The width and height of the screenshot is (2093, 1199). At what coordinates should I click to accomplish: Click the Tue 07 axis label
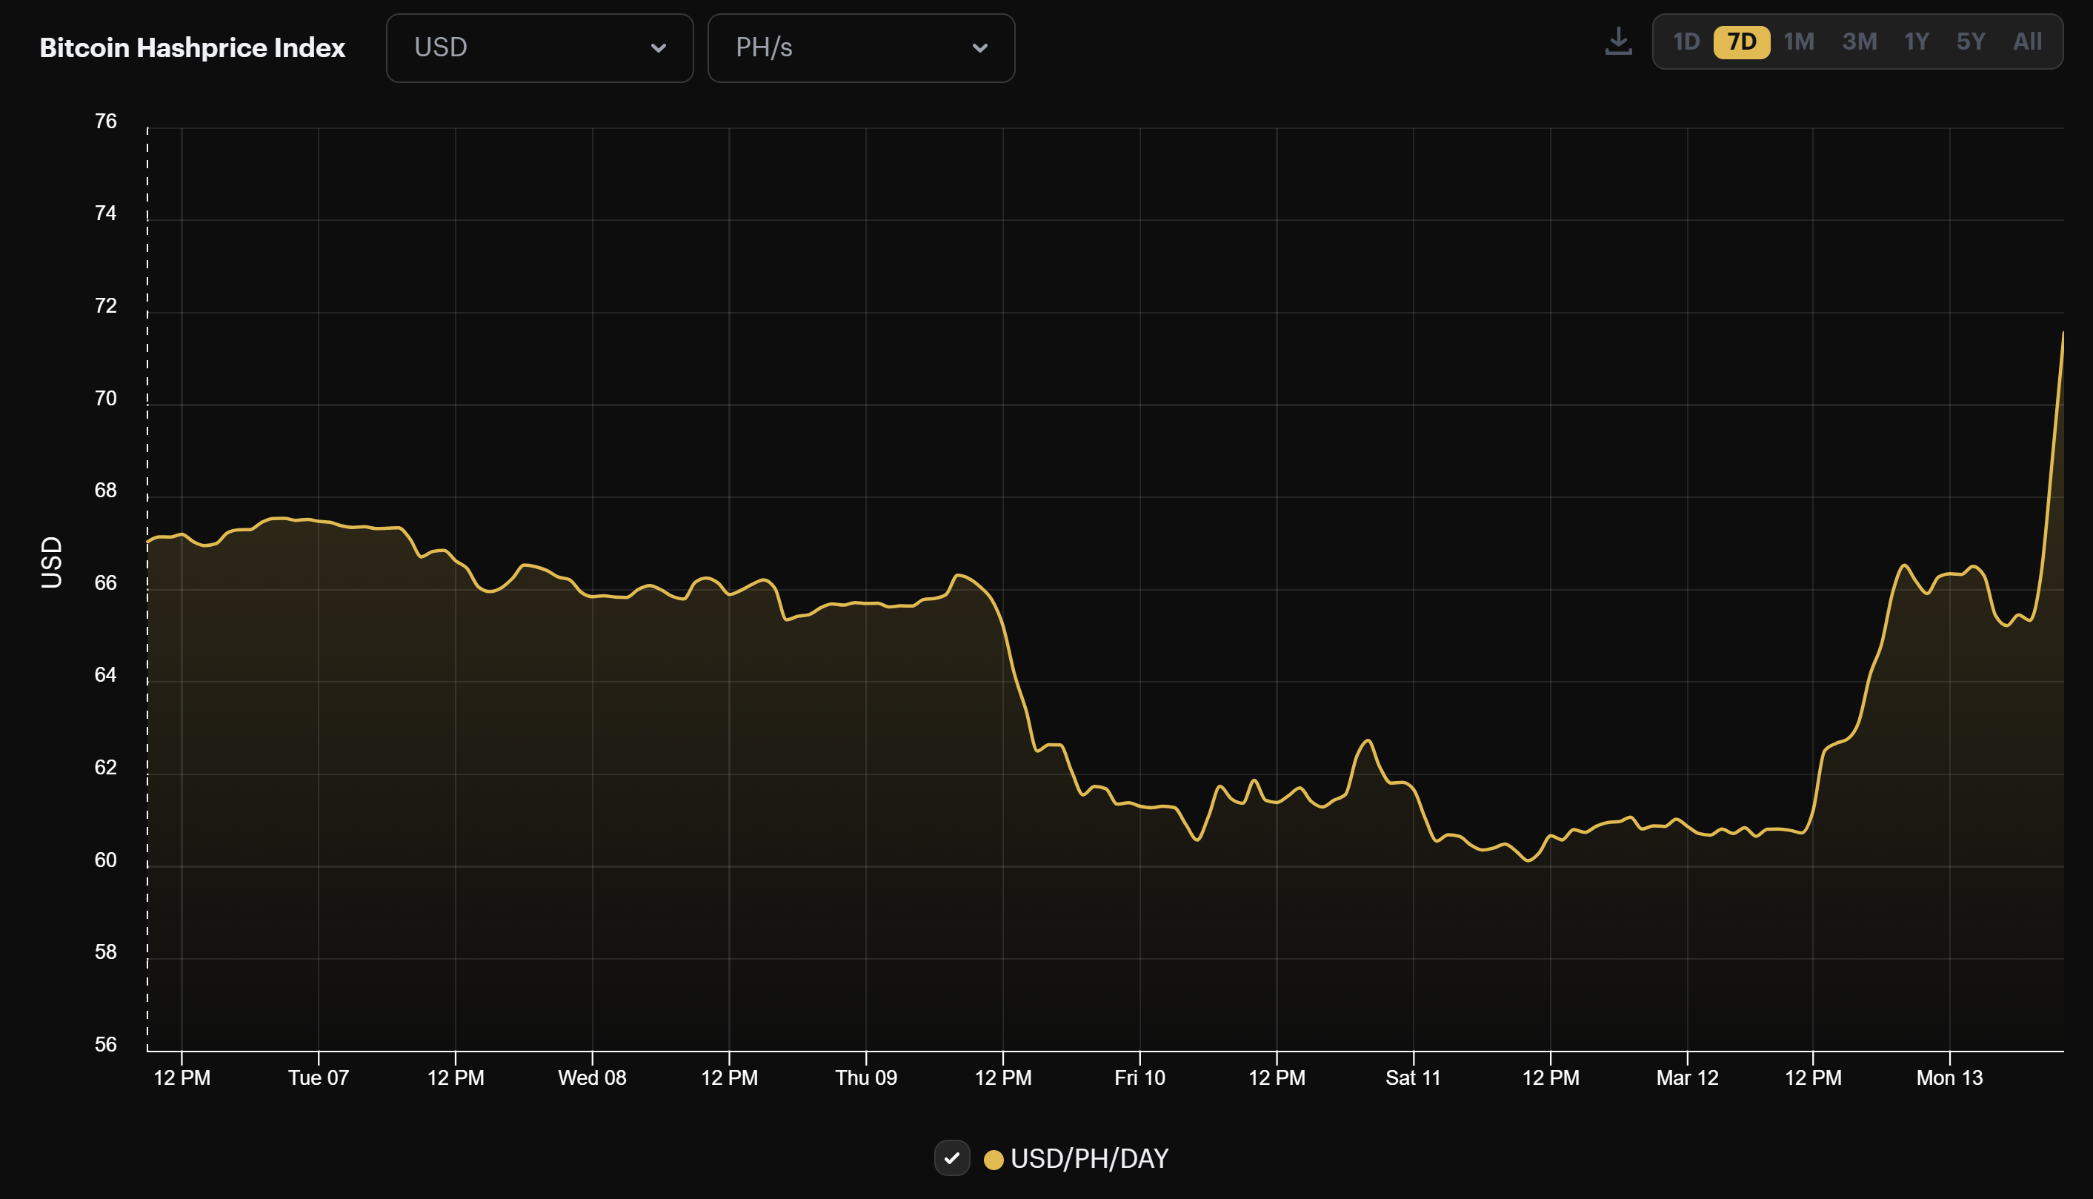[x=319, y=1078]
